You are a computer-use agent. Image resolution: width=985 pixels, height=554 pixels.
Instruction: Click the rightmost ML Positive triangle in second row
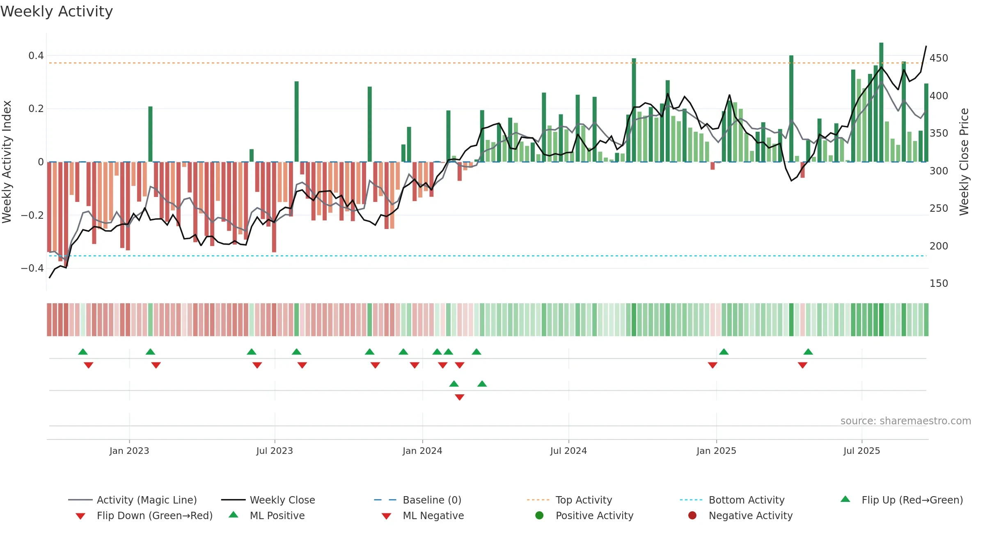[x=482, y=384]
